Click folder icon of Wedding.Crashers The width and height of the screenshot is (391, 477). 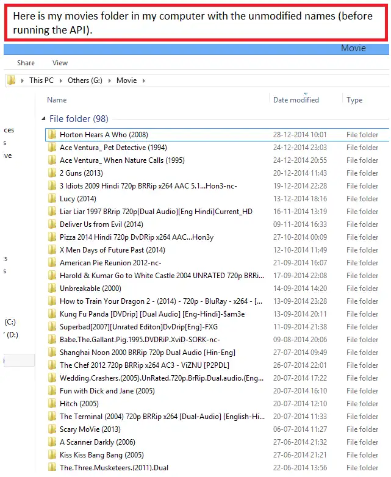point(52,378)
